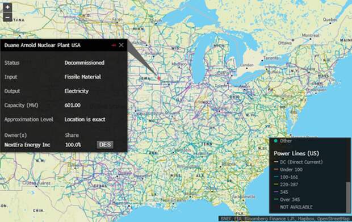
Task: Click the red pin icon in popup header
Action: (114, 45)
